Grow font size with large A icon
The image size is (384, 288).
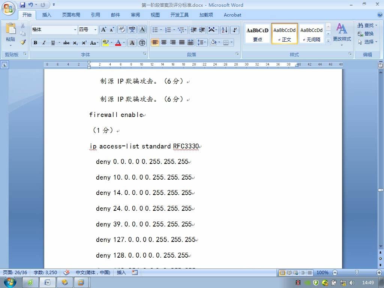pyautogui.click(x=103, y=30)
